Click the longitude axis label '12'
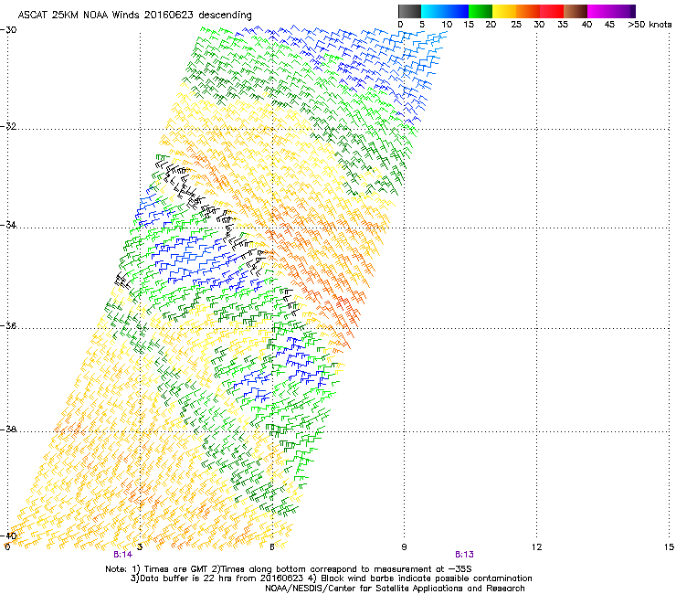 pos(536,547)
